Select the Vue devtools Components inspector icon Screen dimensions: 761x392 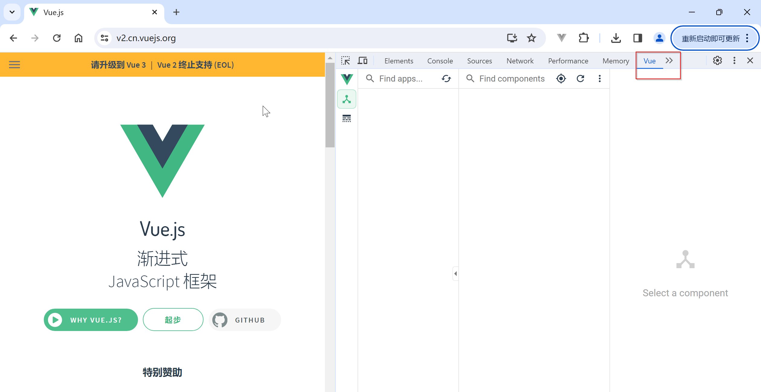point(346,99)
